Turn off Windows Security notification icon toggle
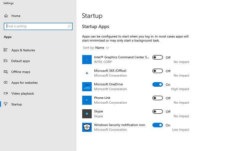 click(x=158, y=125)
